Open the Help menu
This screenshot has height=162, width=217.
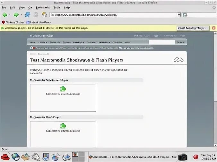[67, 8]
